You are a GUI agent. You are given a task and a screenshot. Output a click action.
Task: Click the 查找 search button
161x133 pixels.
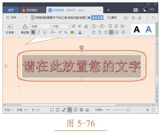[112, 17]
